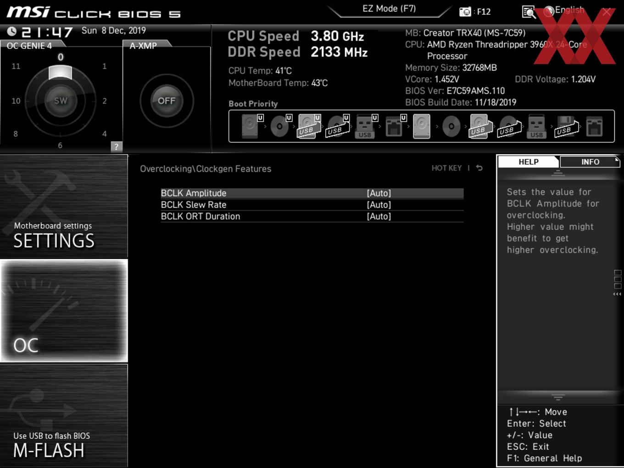Viewport: 624px width, 468px height.
Task: Open the HOT KEY list
Action: [x=446, y=168]
